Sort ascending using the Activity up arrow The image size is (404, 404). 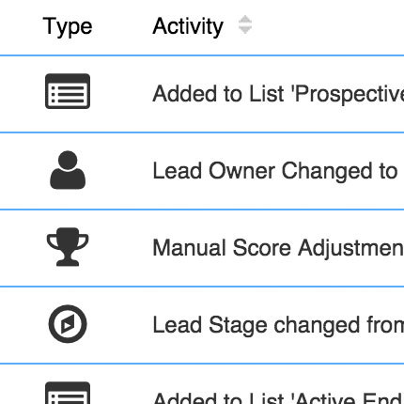(245, 19)
